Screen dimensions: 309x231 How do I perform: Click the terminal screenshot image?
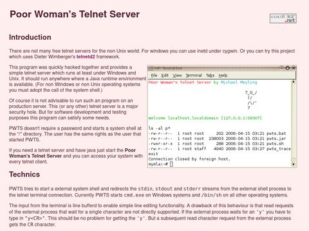click(x=222, y=116)
